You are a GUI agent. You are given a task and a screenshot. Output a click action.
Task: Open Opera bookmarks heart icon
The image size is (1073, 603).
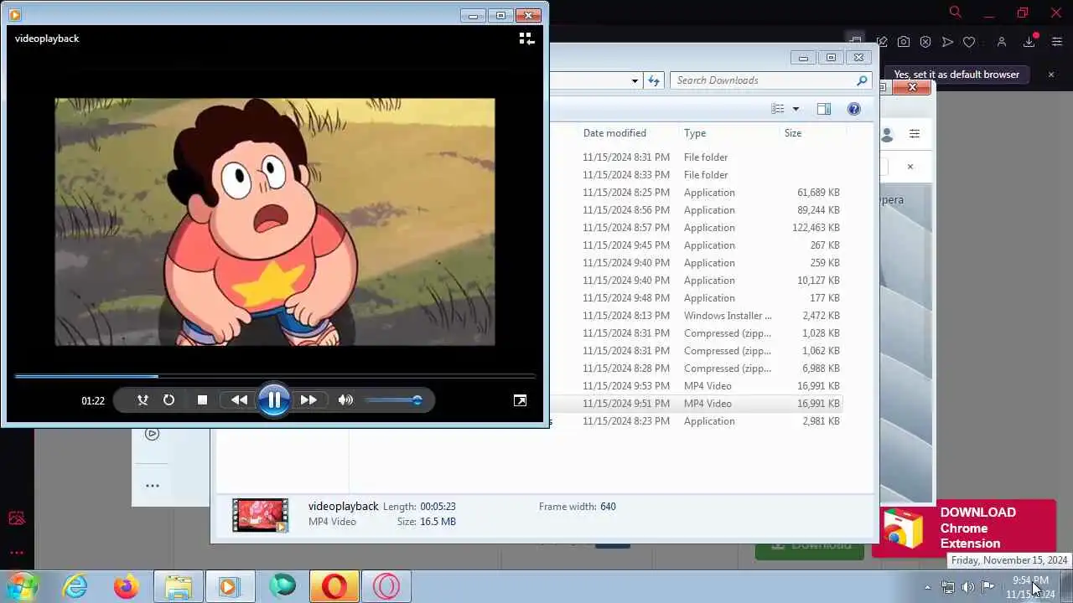969,42
